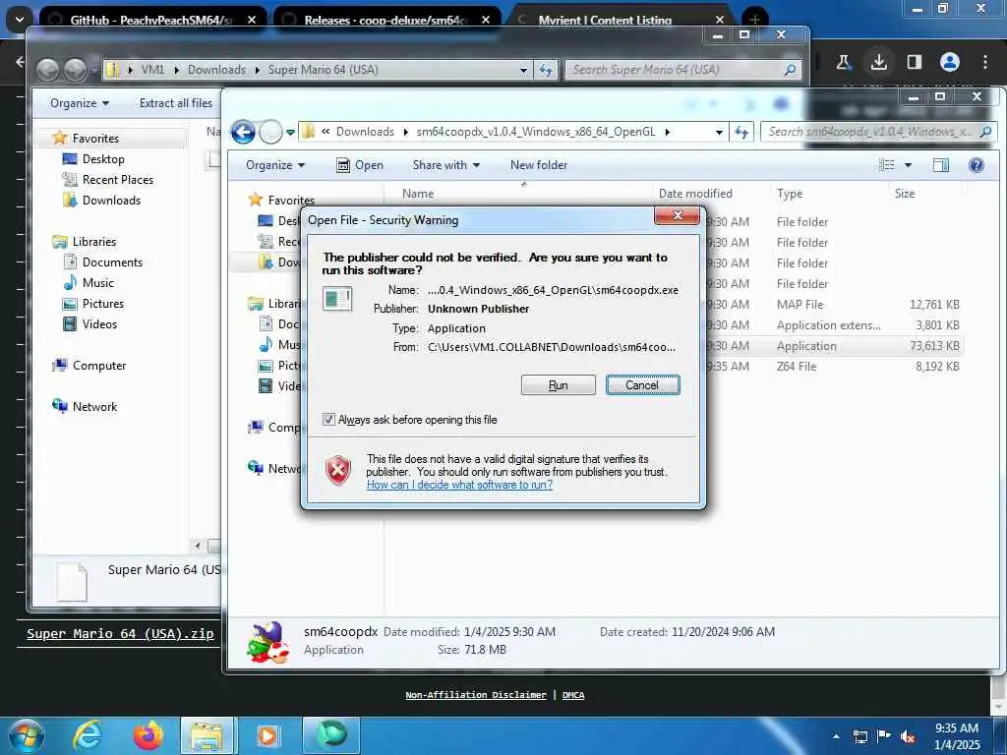Image resolution: width=1007 pixels, height=755 pixels.
Task: Click the blue help icon in the Explorer toolbar
Action: coord(977,165)
